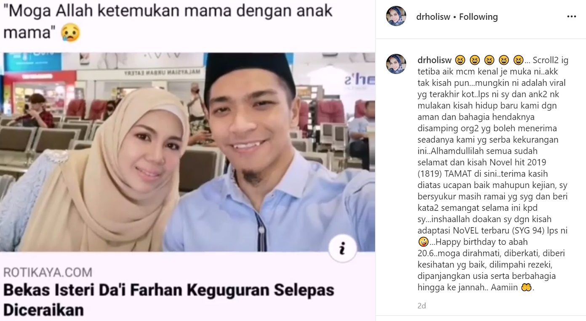The image size is (586, 321).
Task: Click the praying hands emoji after Aamiin
Action: pyautogui.click(x=526, y=288)
